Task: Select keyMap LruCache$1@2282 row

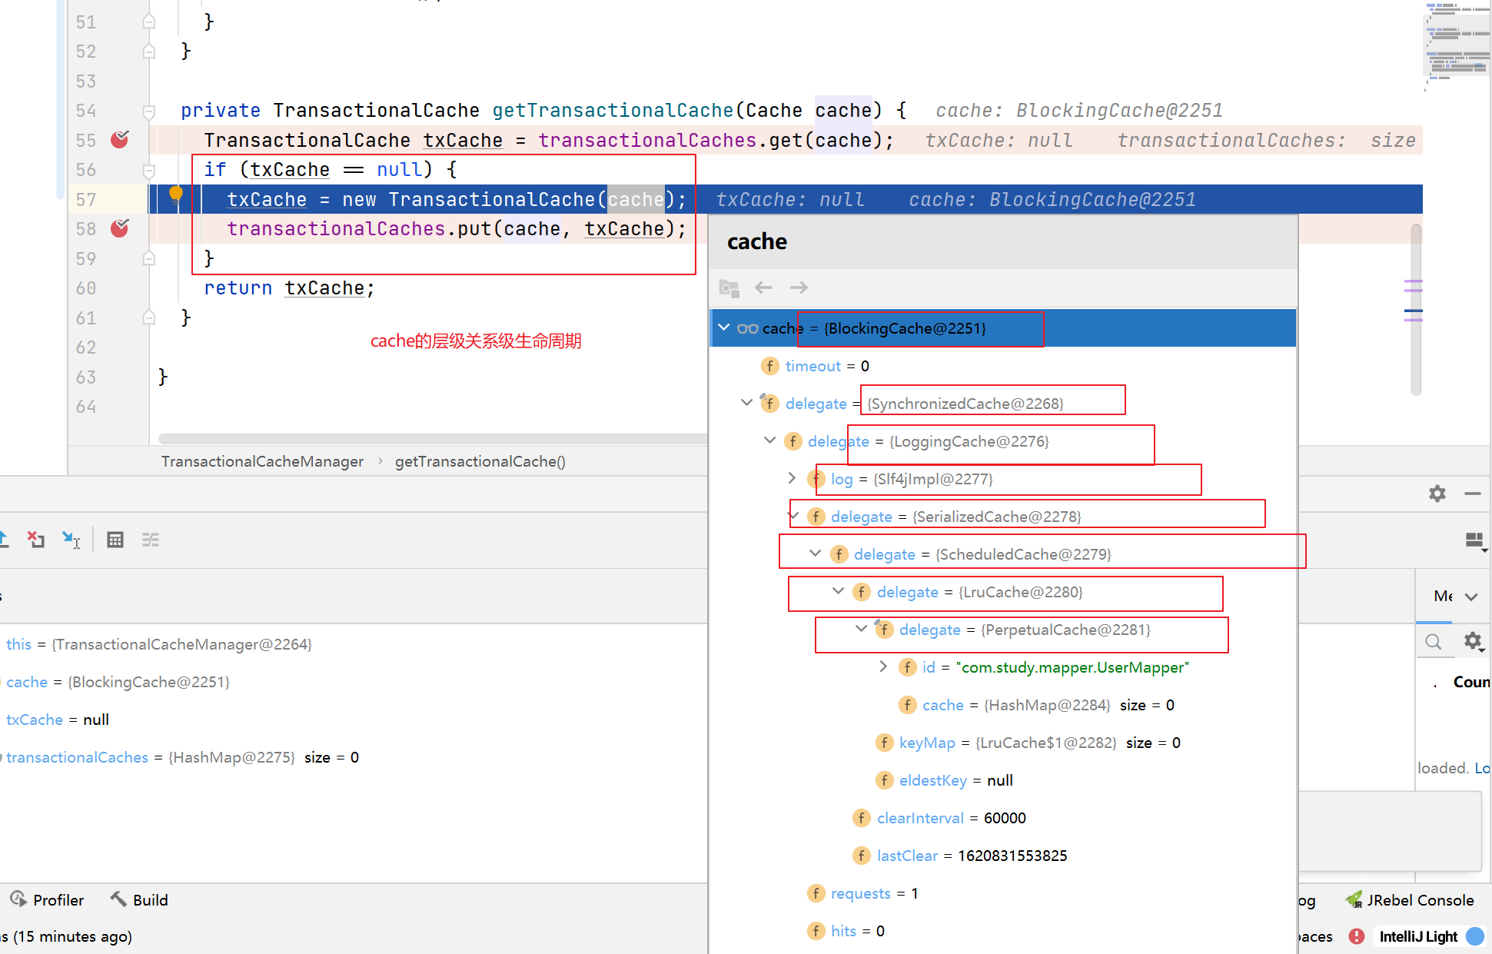Action: (1003, 743)
